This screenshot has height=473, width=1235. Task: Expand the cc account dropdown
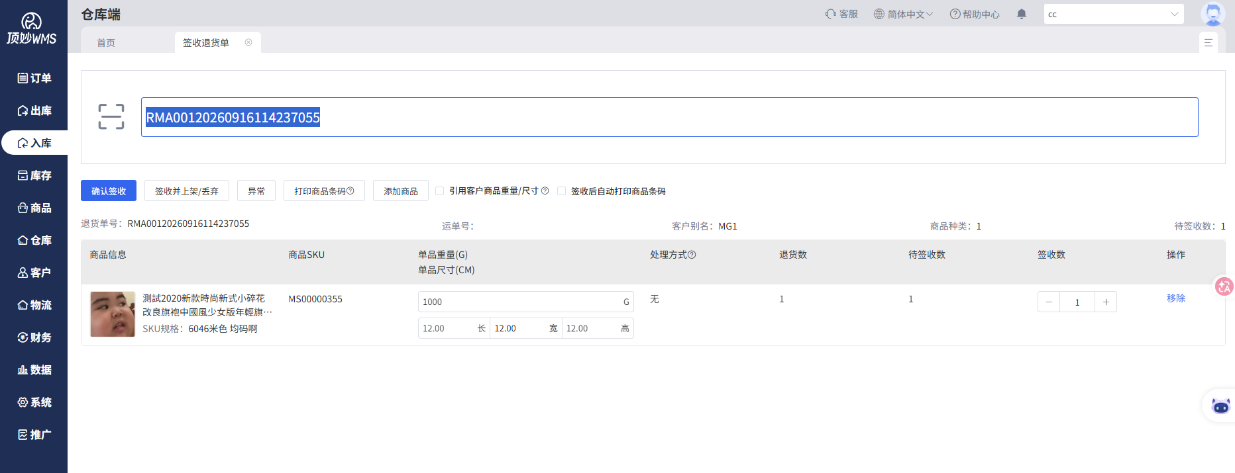tap(1114, 14)
